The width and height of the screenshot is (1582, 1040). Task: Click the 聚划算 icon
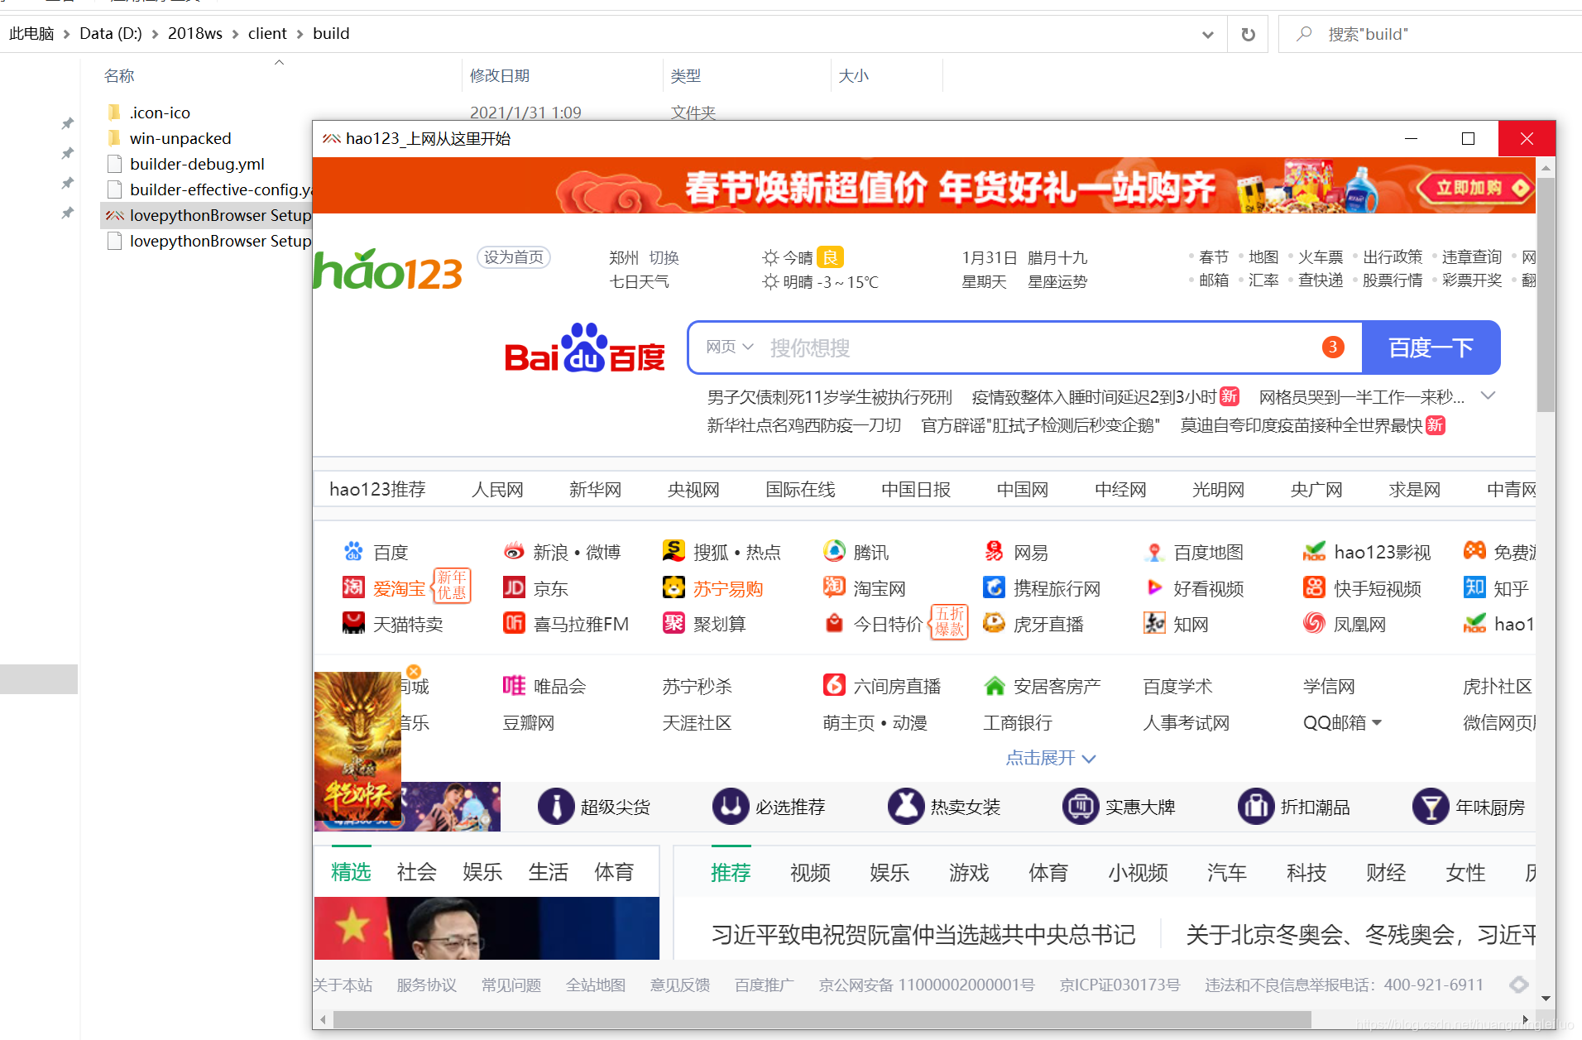click(x=674, y=623)
